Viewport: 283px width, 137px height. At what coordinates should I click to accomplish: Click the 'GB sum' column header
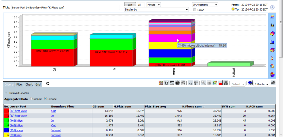(102, 106)
